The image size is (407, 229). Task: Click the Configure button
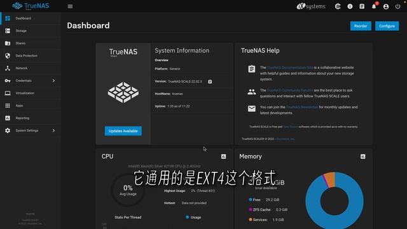387,26
